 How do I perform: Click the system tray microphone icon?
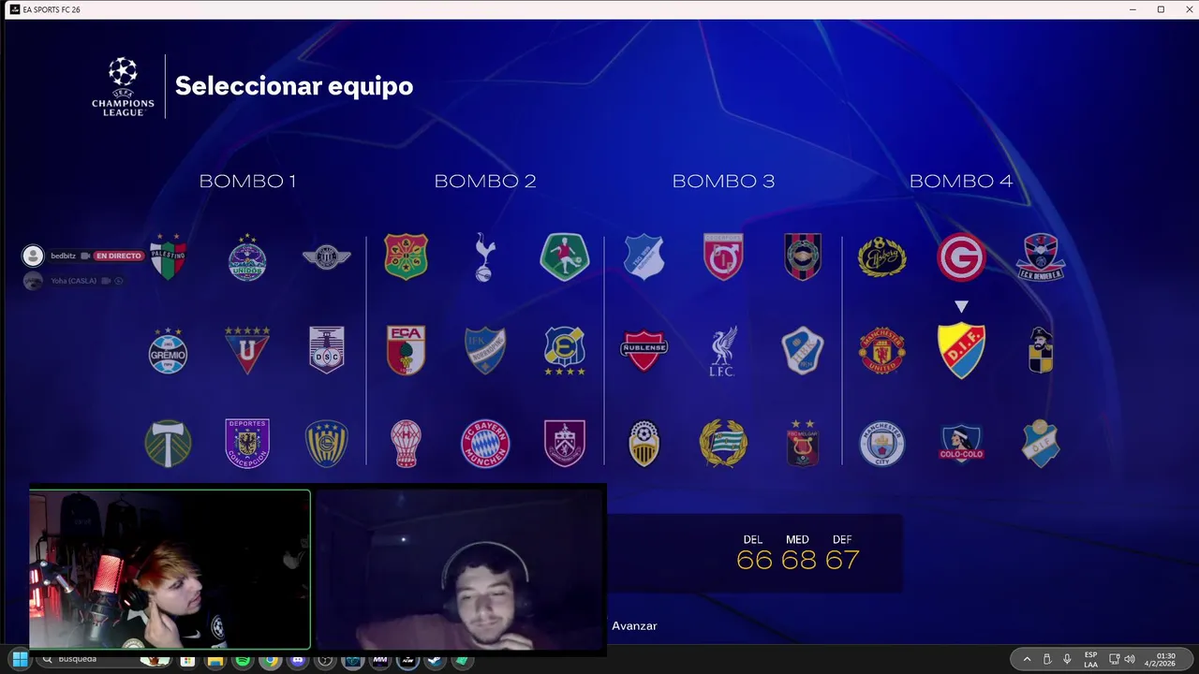(1067, 660)
